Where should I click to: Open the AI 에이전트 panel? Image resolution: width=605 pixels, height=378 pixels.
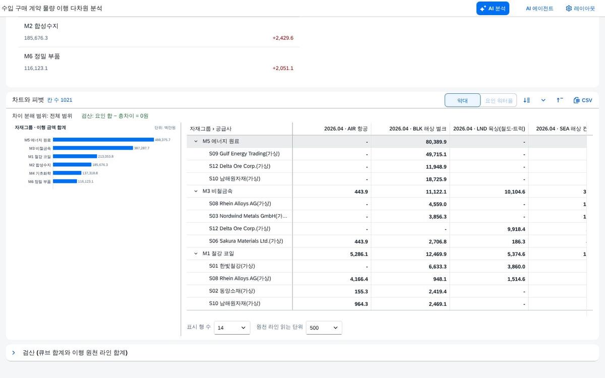coord(539,9)
